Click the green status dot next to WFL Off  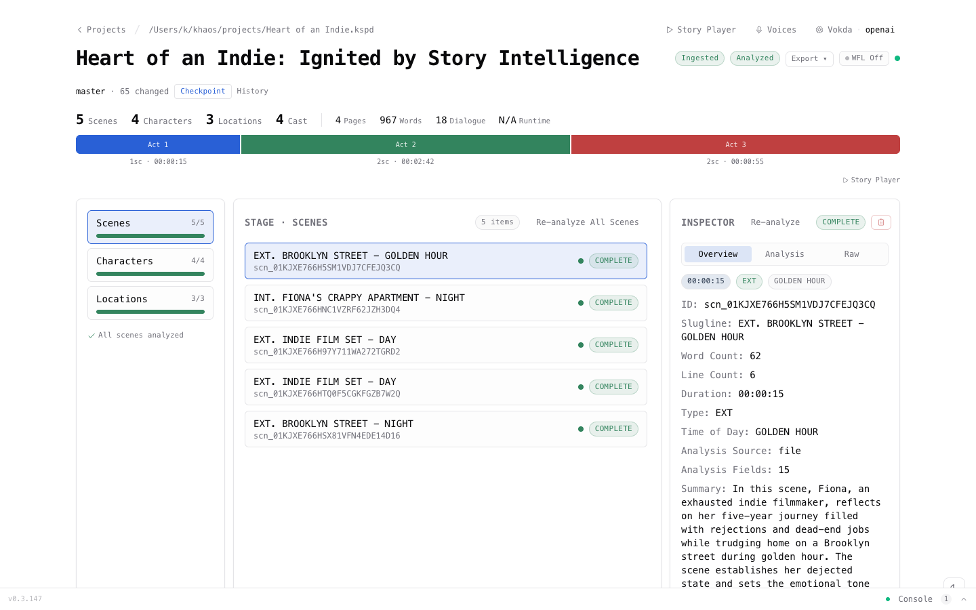coord(897,58)
